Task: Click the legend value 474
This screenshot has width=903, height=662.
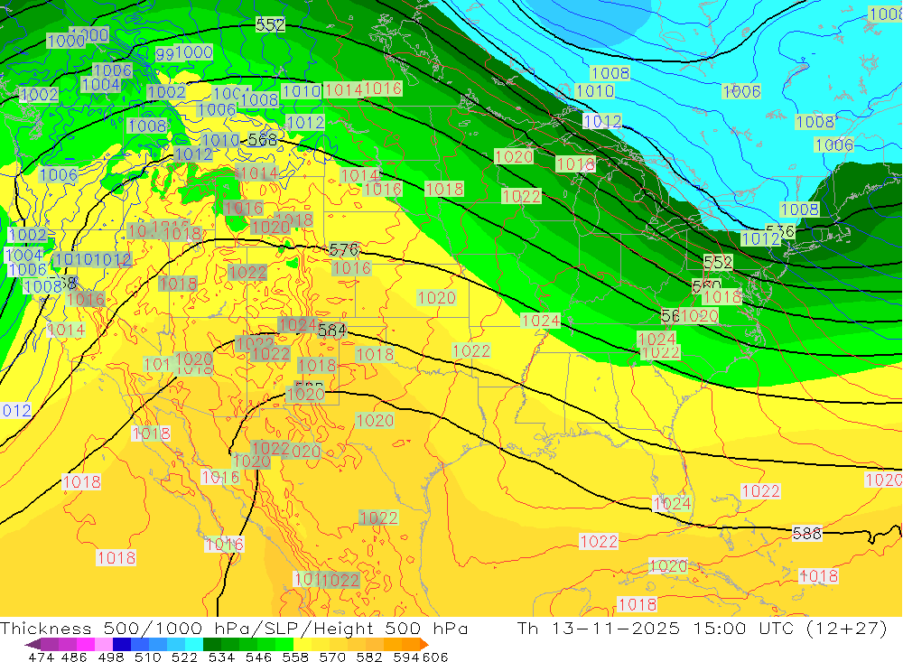Action: click(x=42, y=657)
